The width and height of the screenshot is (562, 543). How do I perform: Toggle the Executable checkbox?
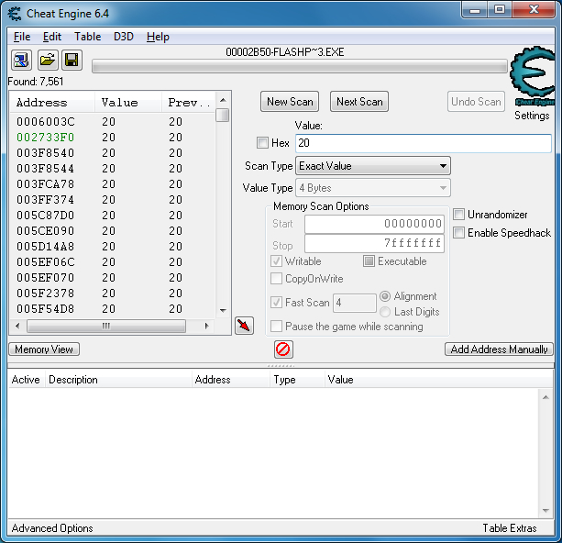(369, 261)
